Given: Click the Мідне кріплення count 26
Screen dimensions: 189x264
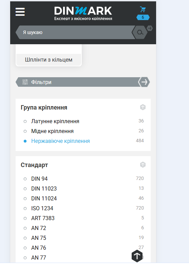Looking at the screenshot, I should coord(141,131).
